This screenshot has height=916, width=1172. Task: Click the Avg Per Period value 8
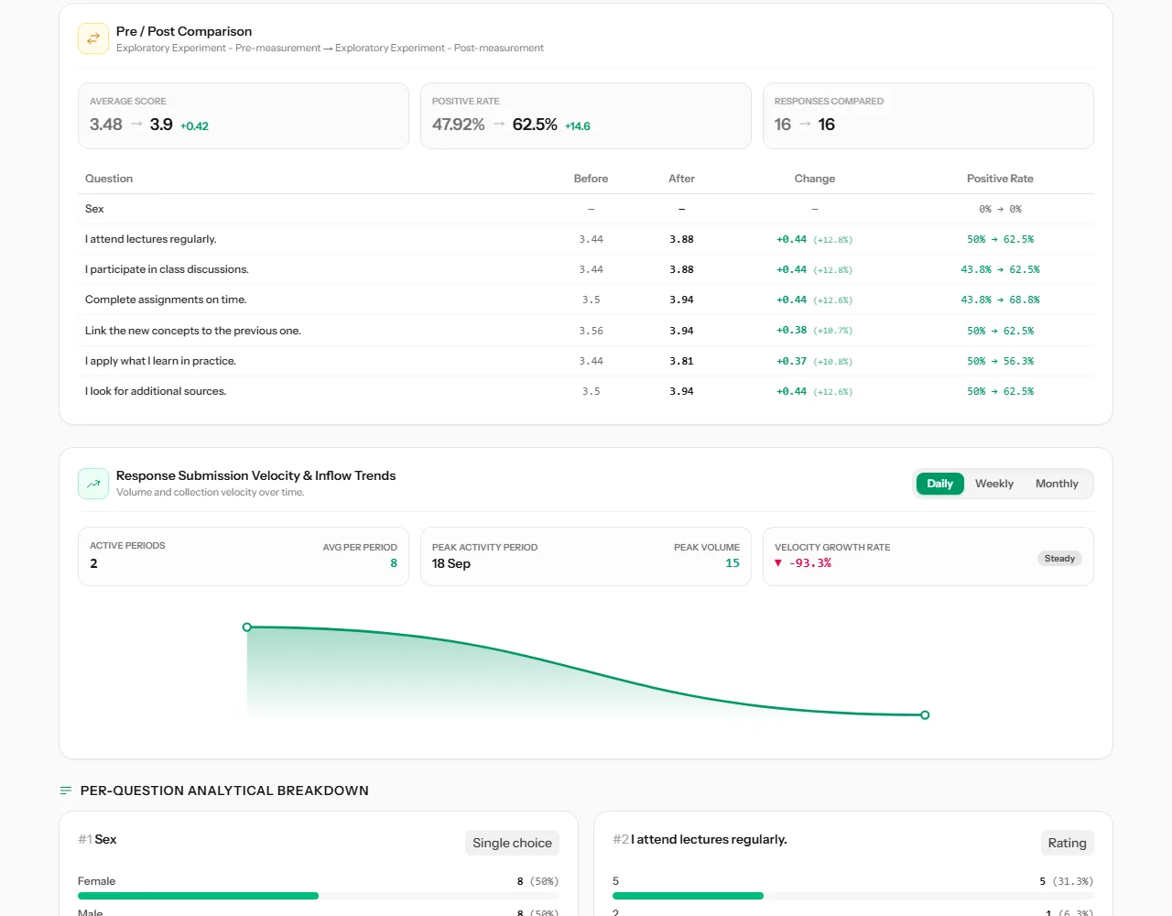click(x=394, y=563)
